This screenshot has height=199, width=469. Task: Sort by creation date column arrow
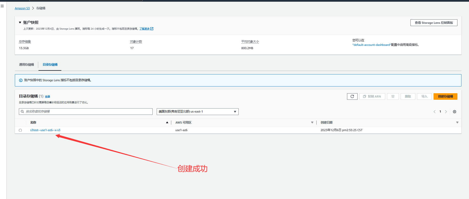[457, 123]
